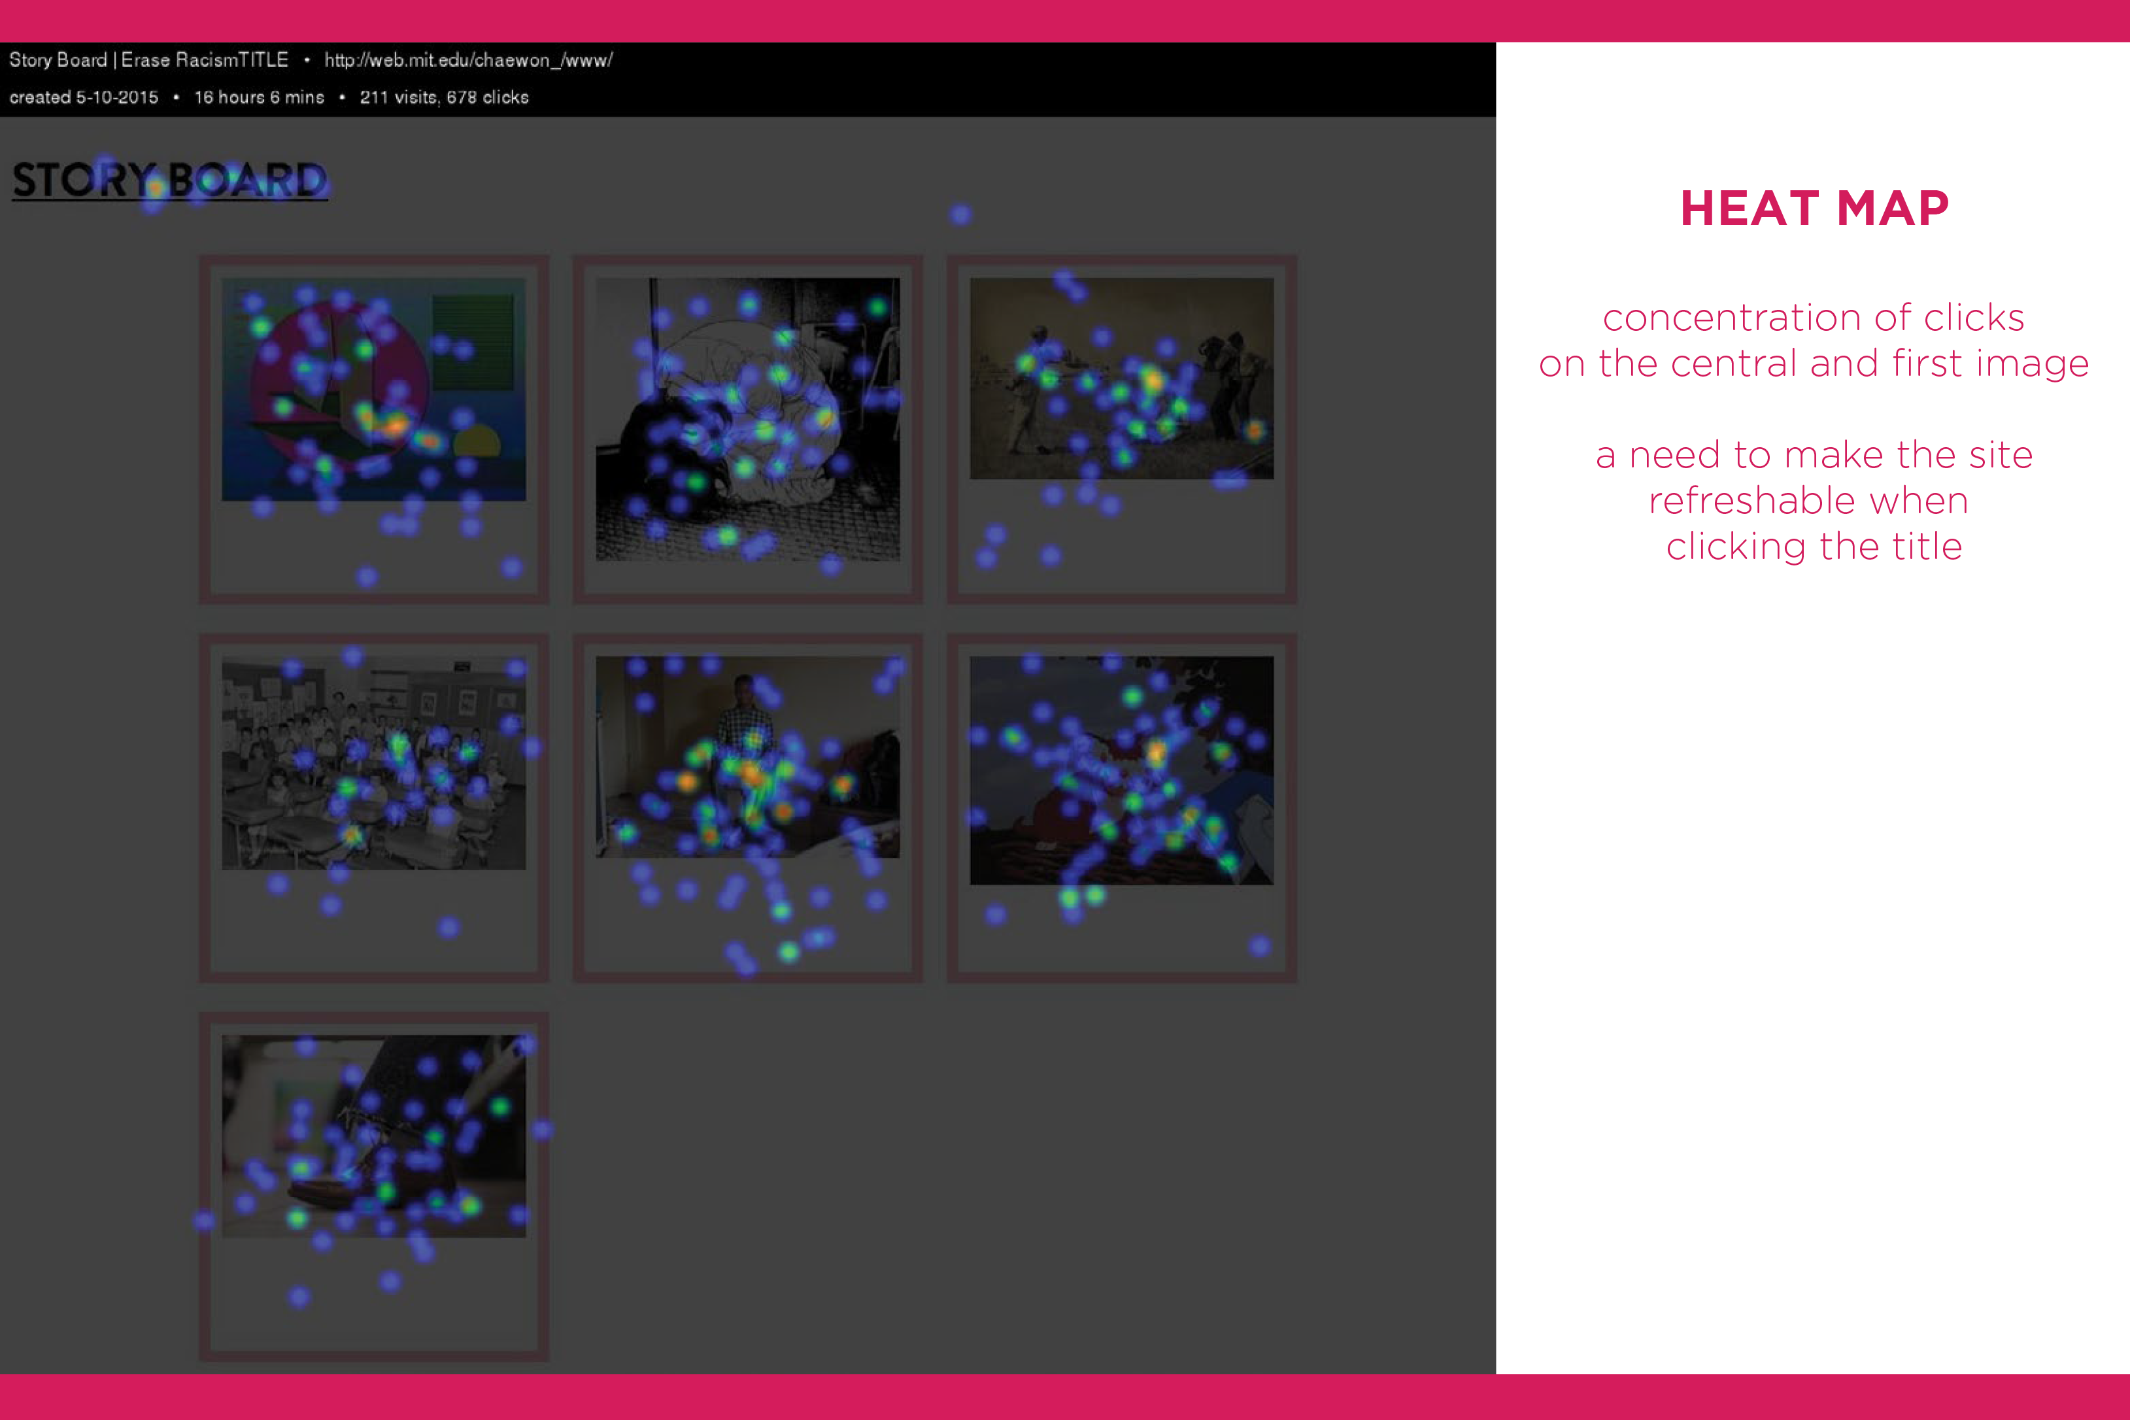The height and width of the screenshot is (1420, 2130).
Task: Click the 'a need to make the site' line
Action: [1814, 454]
